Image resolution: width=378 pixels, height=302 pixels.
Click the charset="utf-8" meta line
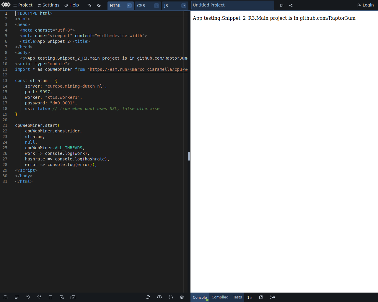tap(47, 30)
